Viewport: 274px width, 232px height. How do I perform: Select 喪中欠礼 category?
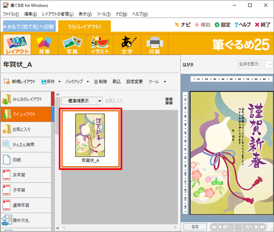[26, 220]
